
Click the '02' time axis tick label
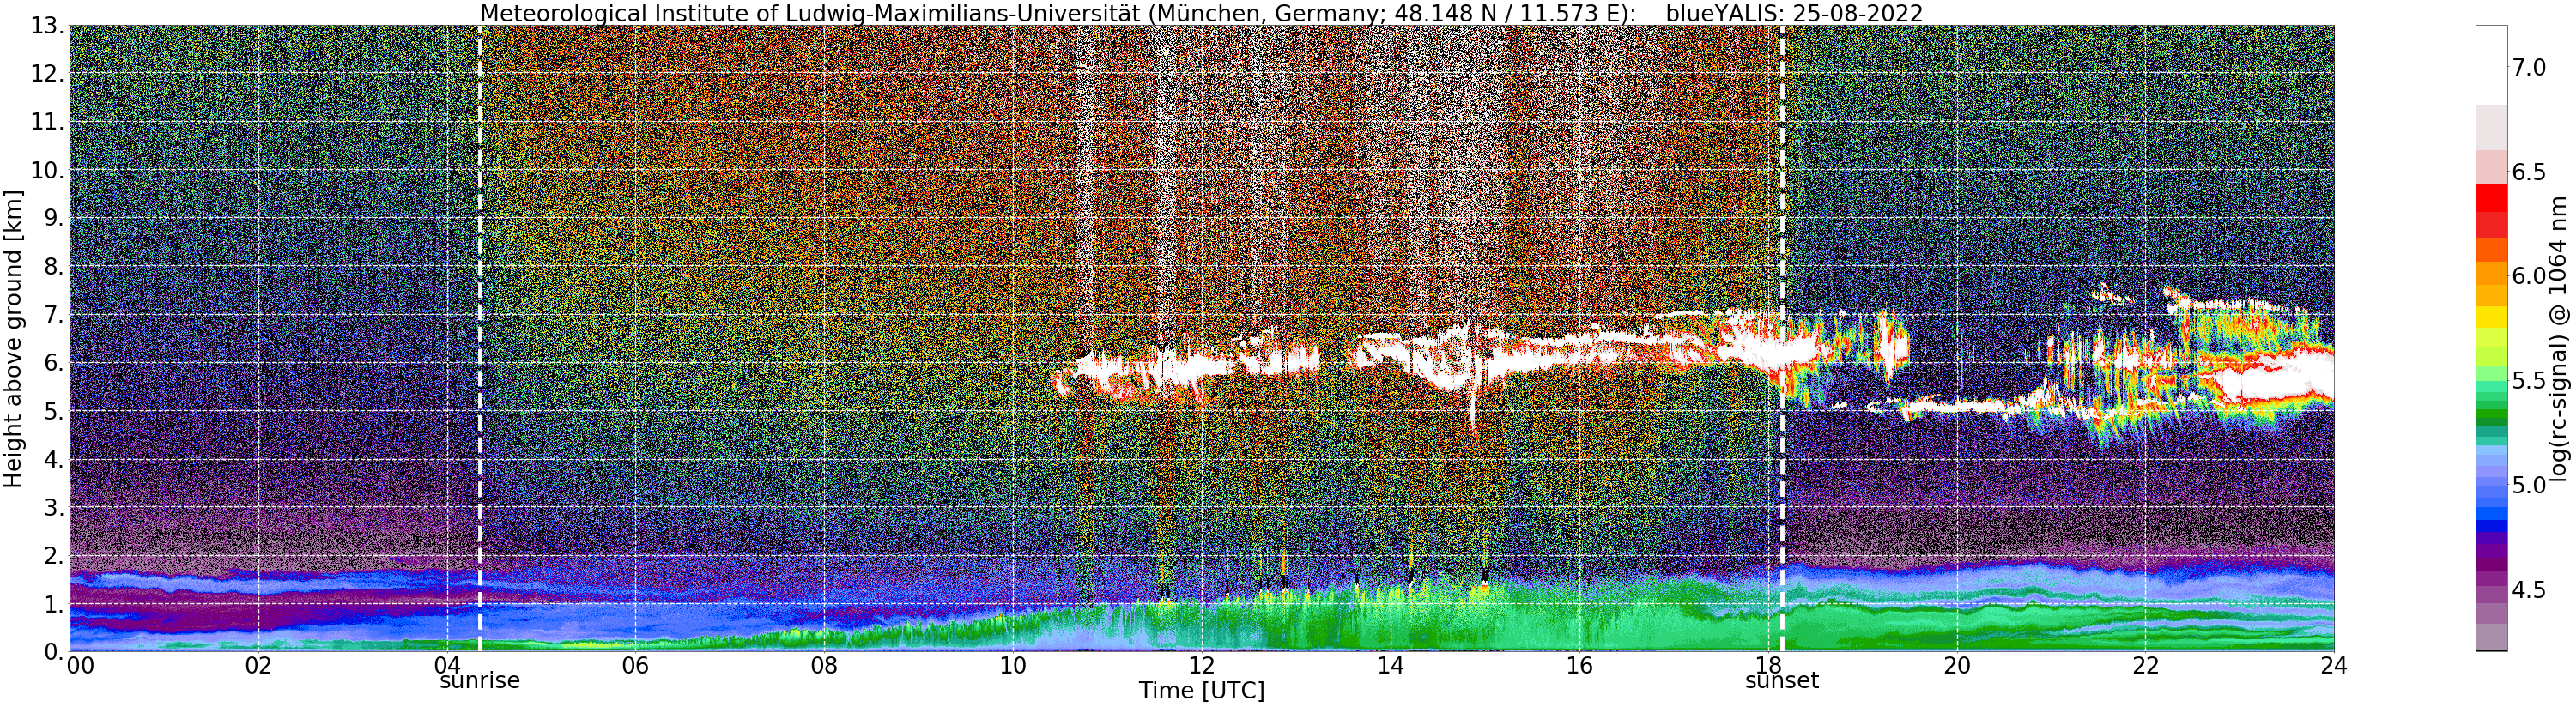258,666
